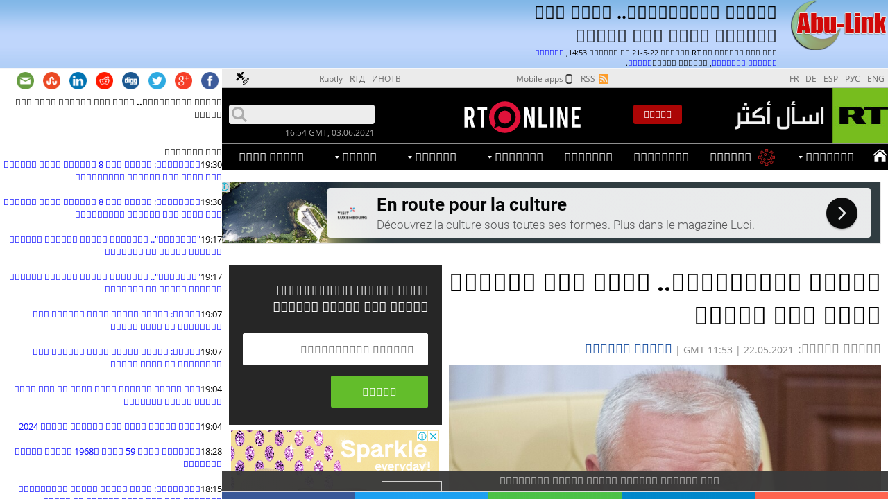Click the header timestamp '16:54 GMT, 03.06.2021'
Screen dimensions: 888x499
point(330,133)
